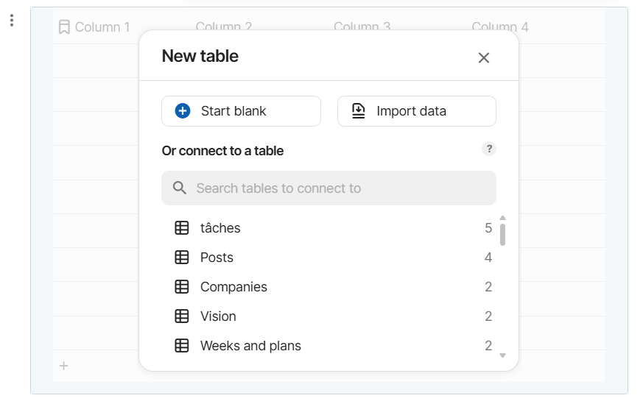The width and height of the screenshot is (643, 404).
Task: Close the New table dialog
Action: pyautogui.click(x=483, y=57)
